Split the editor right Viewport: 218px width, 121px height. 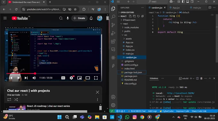point(210,7)
